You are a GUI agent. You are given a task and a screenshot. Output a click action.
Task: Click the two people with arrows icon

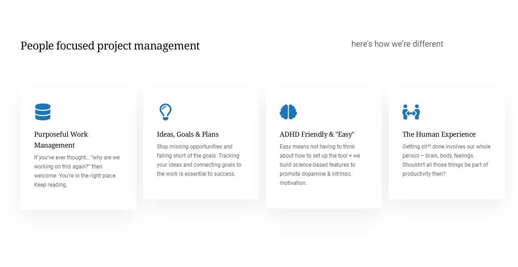coord(411,112)
